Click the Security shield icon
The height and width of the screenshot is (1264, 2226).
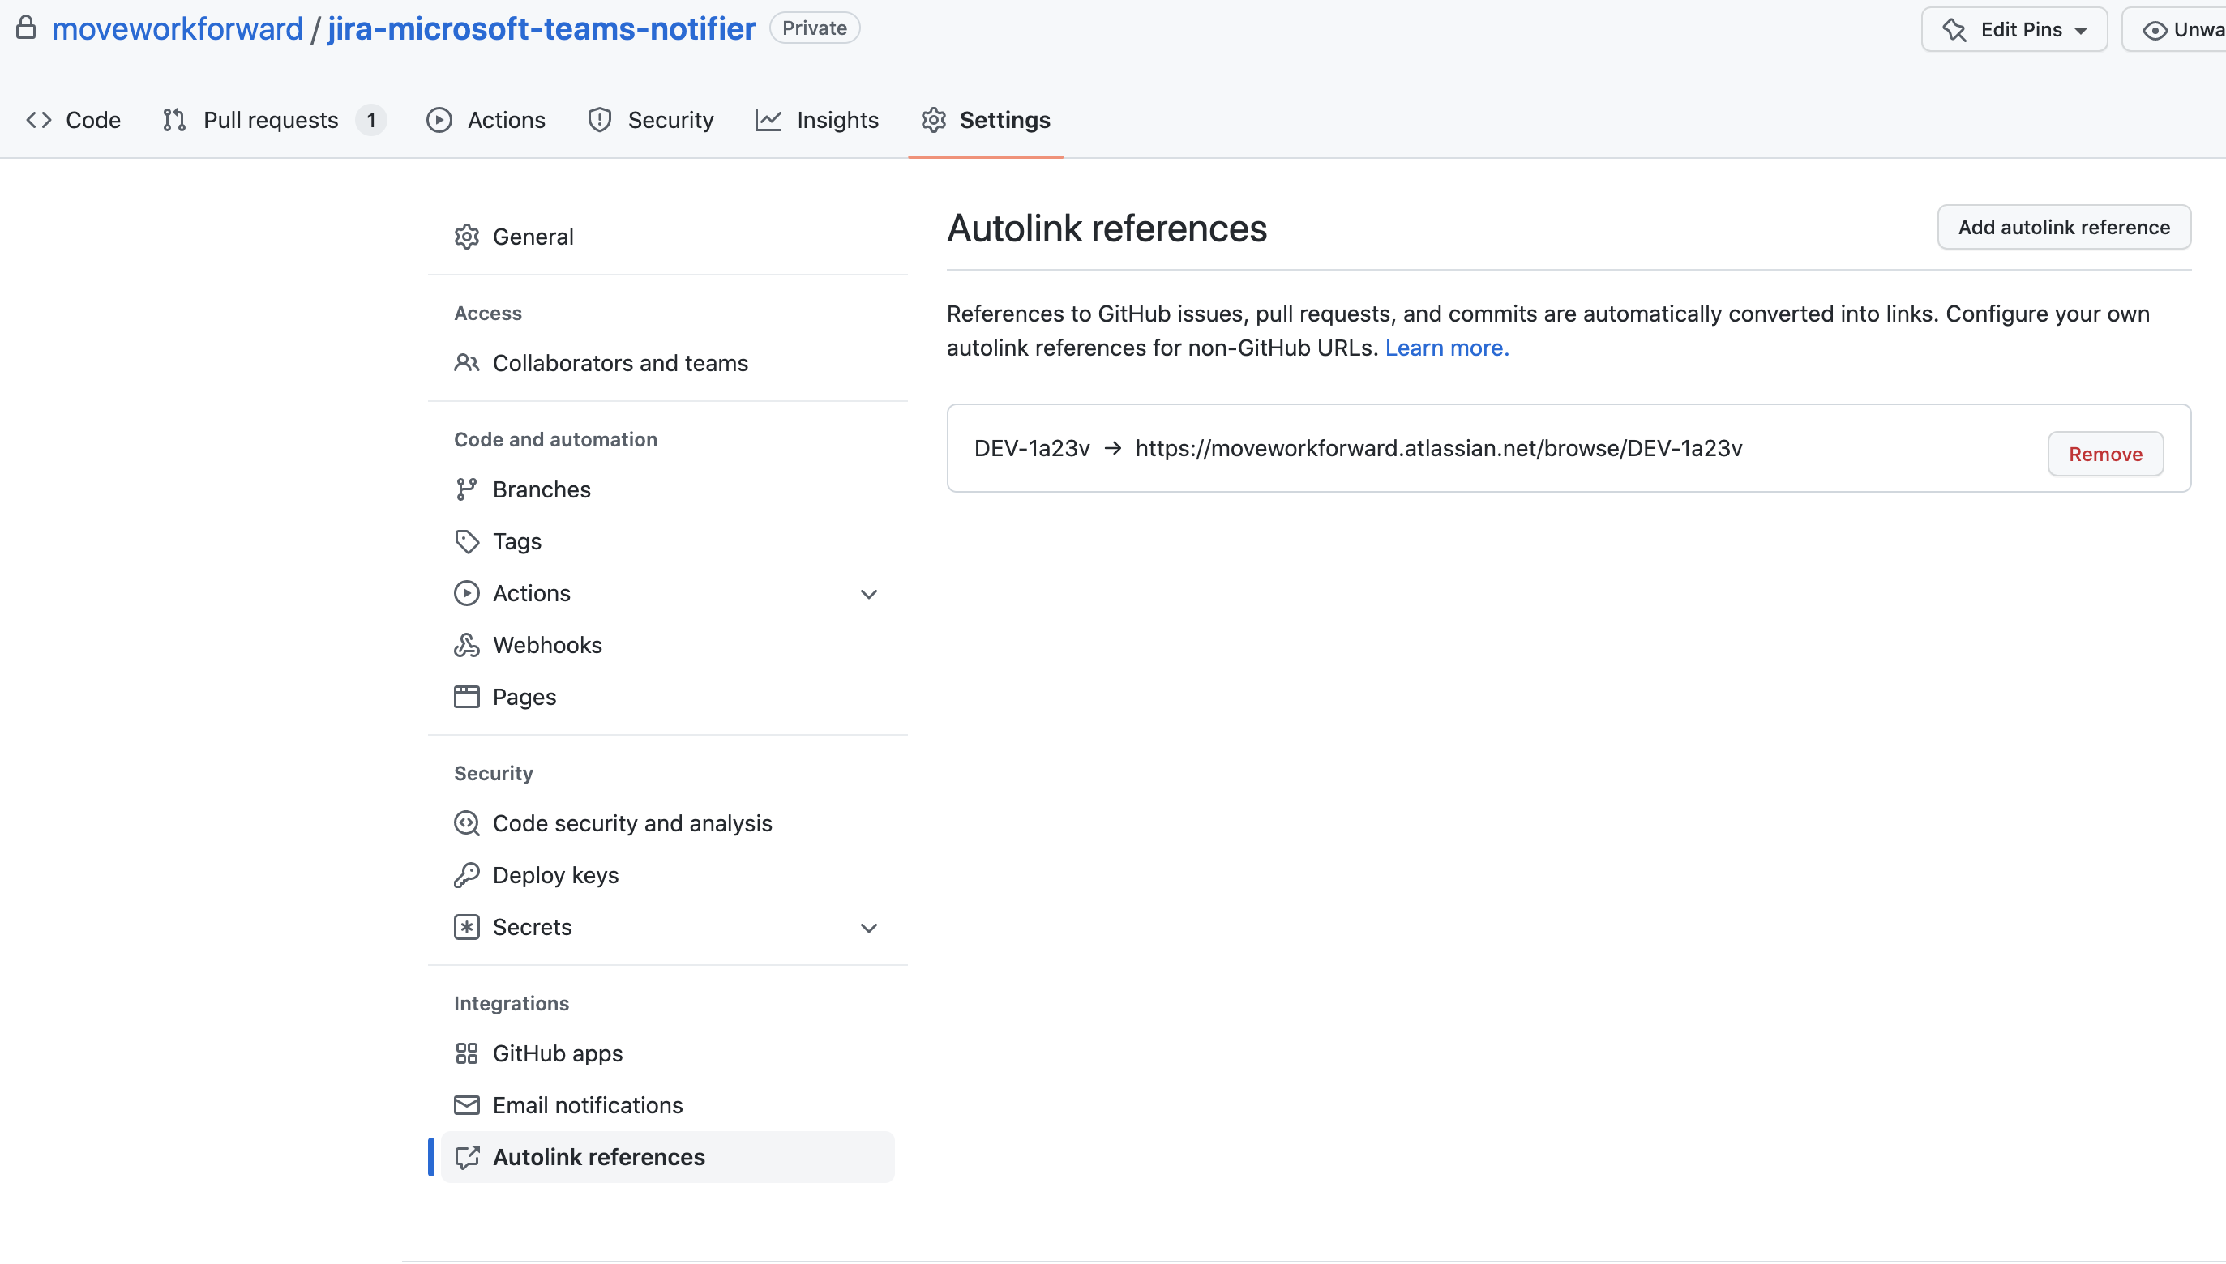(599, 120)
